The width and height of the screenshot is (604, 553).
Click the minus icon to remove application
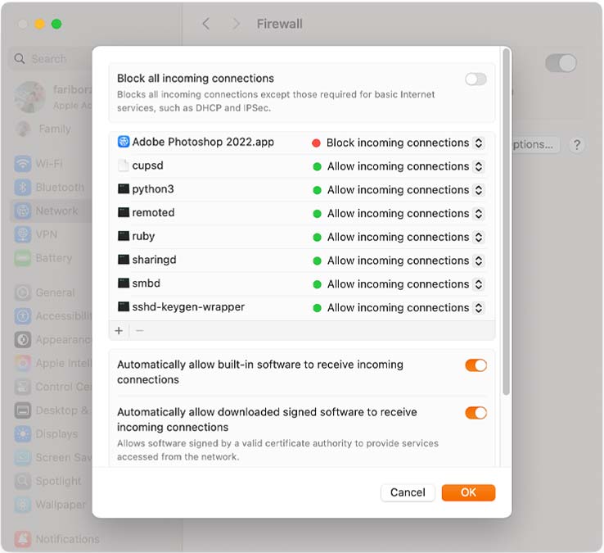point(139,331)
